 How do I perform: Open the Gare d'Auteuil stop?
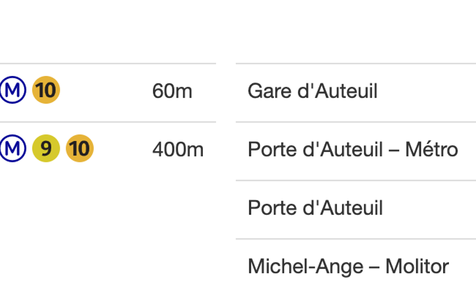click(312, 91)
